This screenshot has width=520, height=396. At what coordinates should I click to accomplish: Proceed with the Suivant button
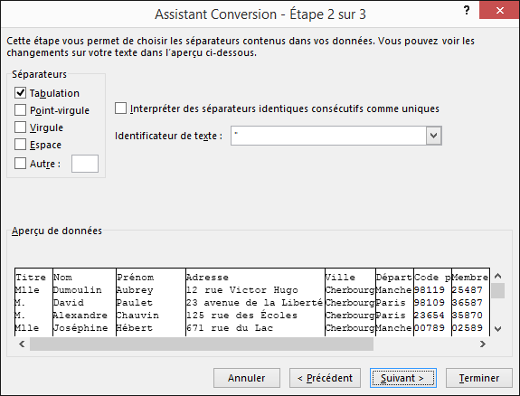pos(403,378)
